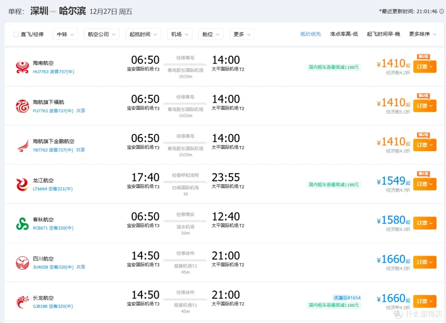Click the Hainan Airlines logo icon
Screen dimensions: 446x323
[22, 67]
